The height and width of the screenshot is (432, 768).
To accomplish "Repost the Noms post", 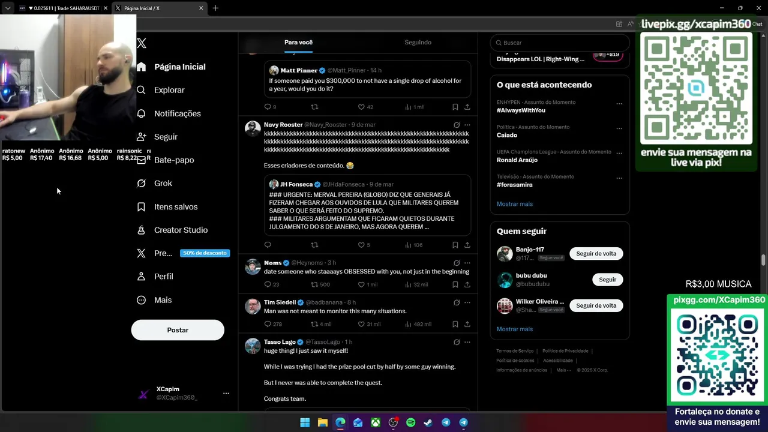I will 314,284.
